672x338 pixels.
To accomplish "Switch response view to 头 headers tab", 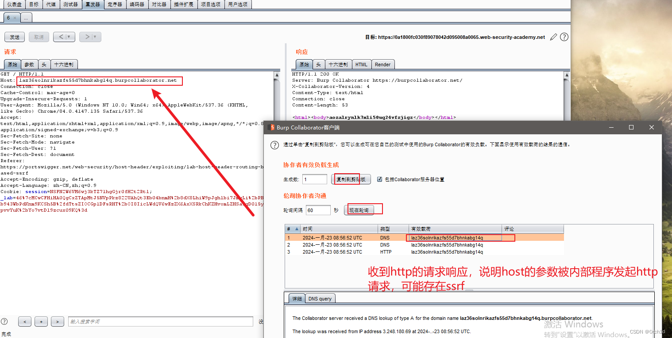I will (x=318, y=65).
